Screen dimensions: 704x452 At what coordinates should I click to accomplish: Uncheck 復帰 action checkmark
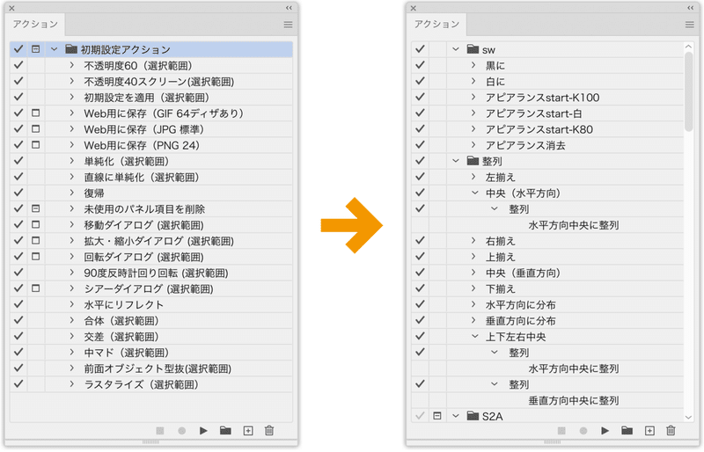point(18,193)
